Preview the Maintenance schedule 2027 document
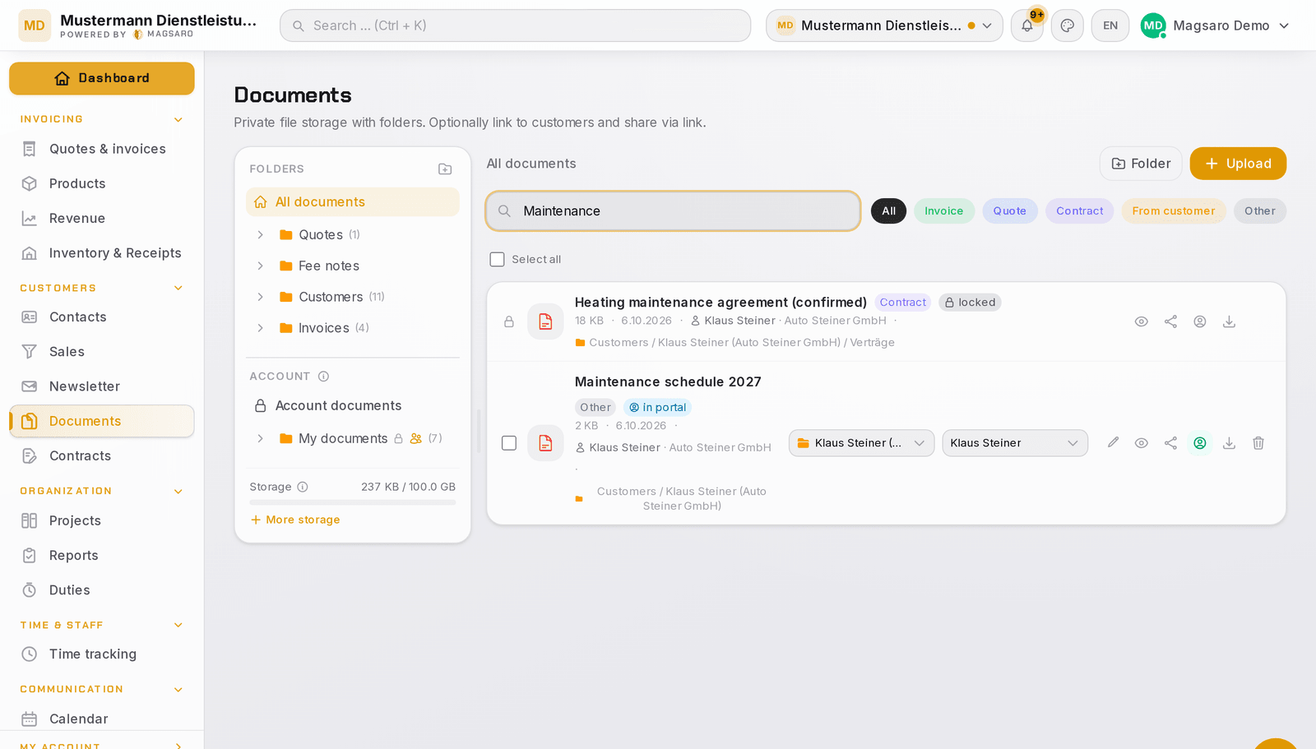The width and height of the screenshot is (1316, 749). pyautogui.click(x=1142, y=443)
